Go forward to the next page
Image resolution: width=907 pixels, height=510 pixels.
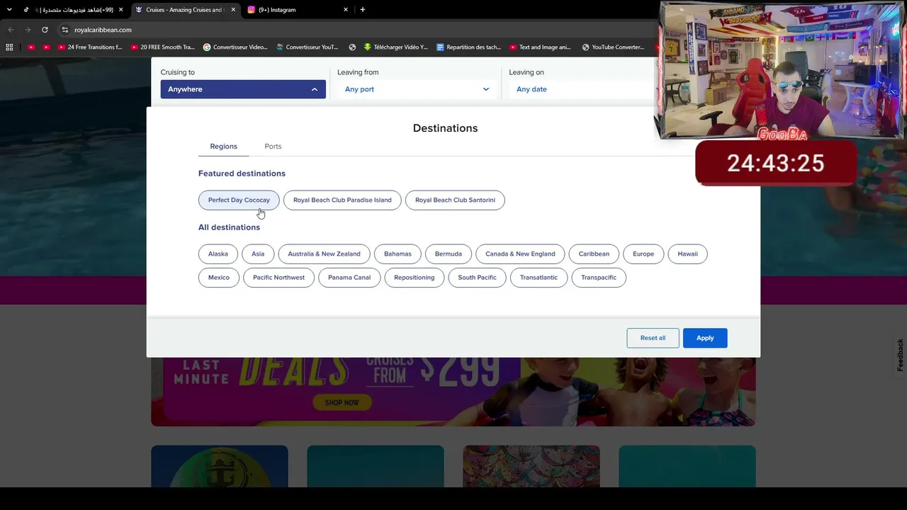(x=28, y=30)
